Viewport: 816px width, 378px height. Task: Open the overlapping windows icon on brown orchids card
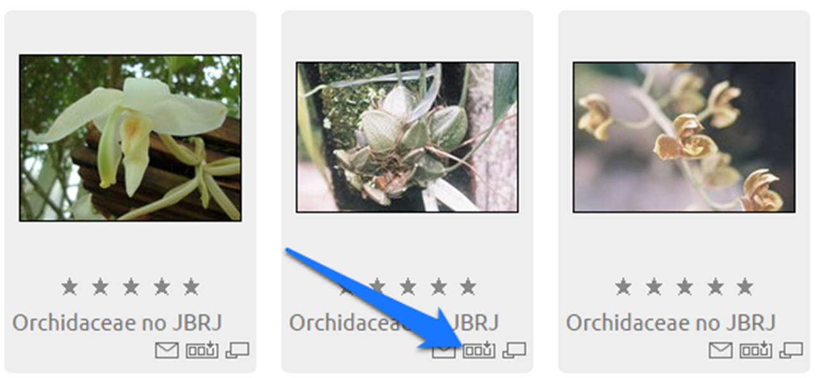(x=791, y=350)
